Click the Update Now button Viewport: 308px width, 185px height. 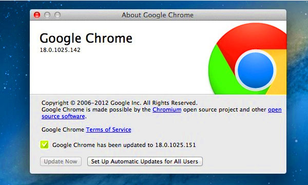[x=61, y=161]
